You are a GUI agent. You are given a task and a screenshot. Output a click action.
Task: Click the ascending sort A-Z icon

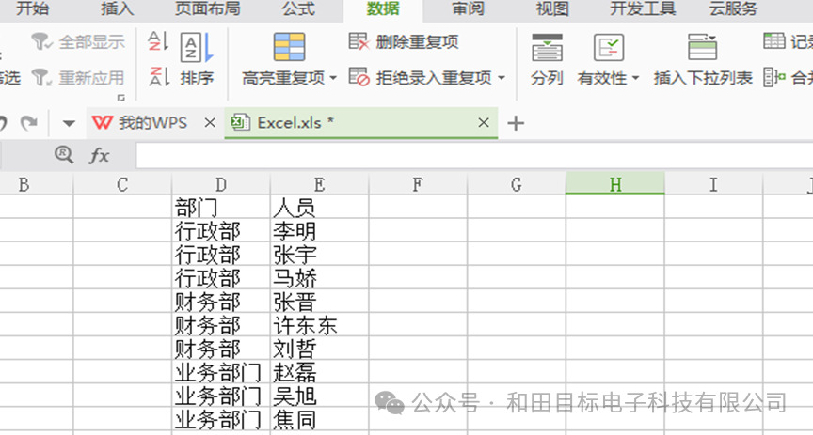click(x=158, y=41)
